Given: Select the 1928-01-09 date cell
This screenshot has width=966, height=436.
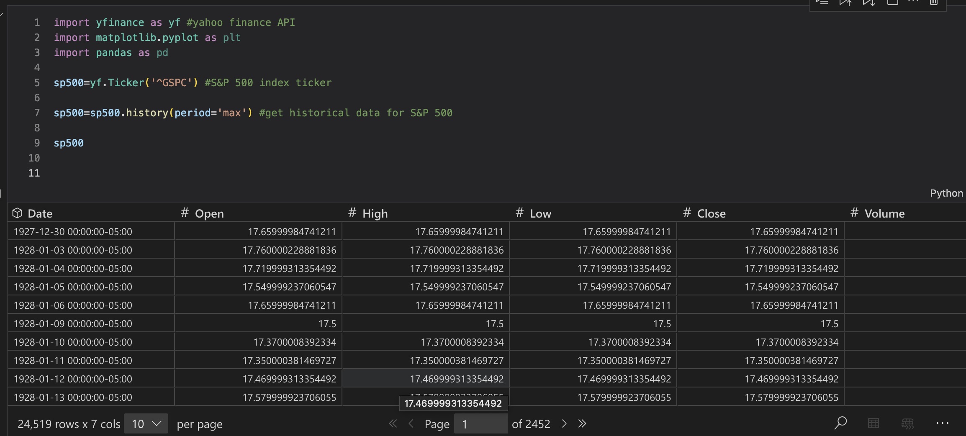Looking at the screenshot, I should (x=91, y=323).
